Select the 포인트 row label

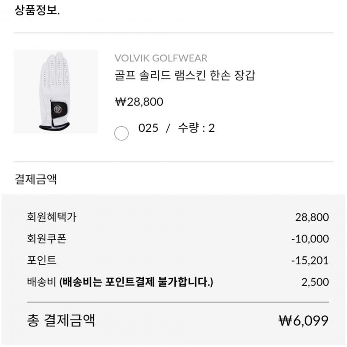(42, 260)
